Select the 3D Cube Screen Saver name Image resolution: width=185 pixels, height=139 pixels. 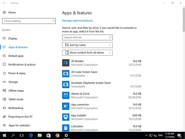(x=84, y=72)
